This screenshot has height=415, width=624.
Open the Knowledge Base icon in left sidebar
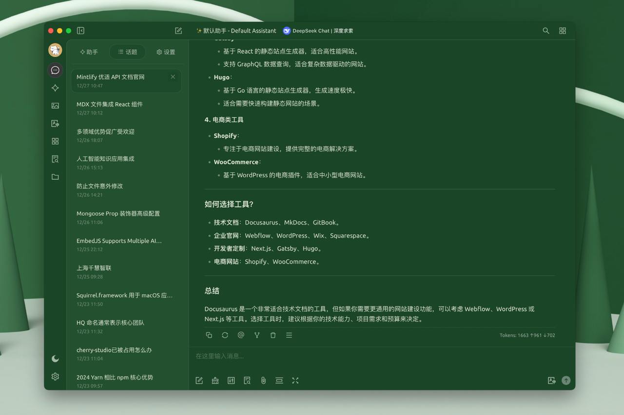click(55, 159)
